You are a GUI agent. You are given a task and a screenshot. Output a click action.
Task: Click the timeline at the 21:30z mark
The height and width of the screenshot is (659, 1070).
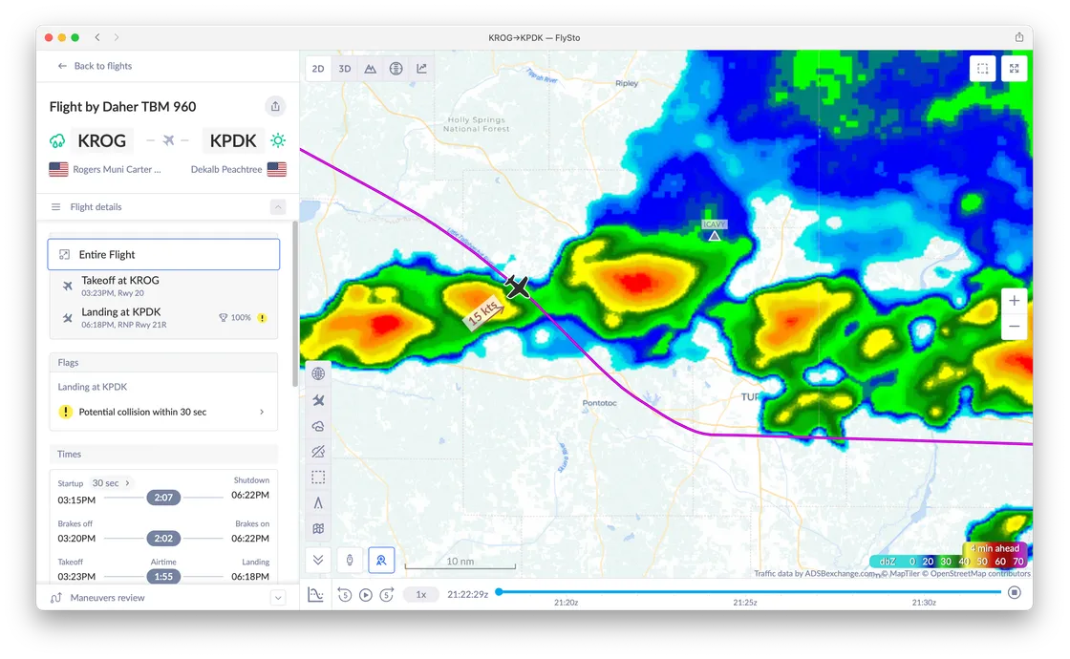tap(924, 592)
